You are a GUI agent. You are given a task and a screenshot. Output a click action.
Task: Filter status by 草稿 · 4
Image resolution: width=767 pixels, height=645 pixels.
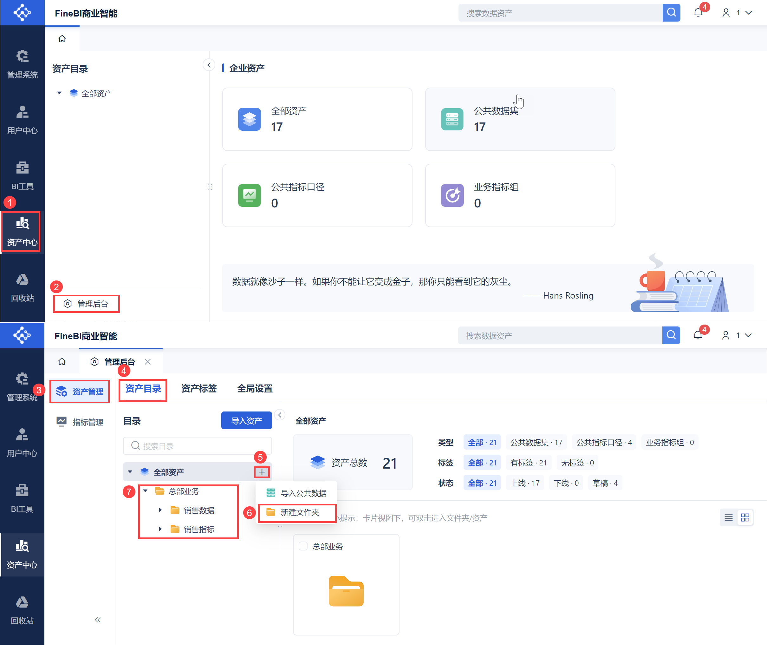pyautogui.click(x=605, y=483)
